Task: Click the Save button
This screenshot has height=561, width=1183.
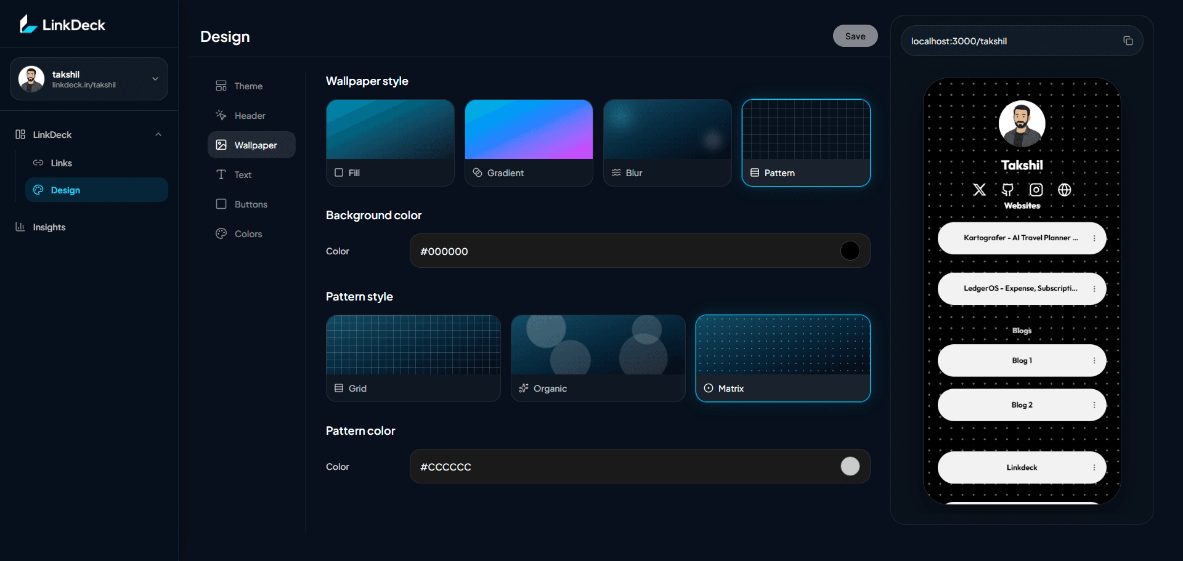Action: coord(855,36)
